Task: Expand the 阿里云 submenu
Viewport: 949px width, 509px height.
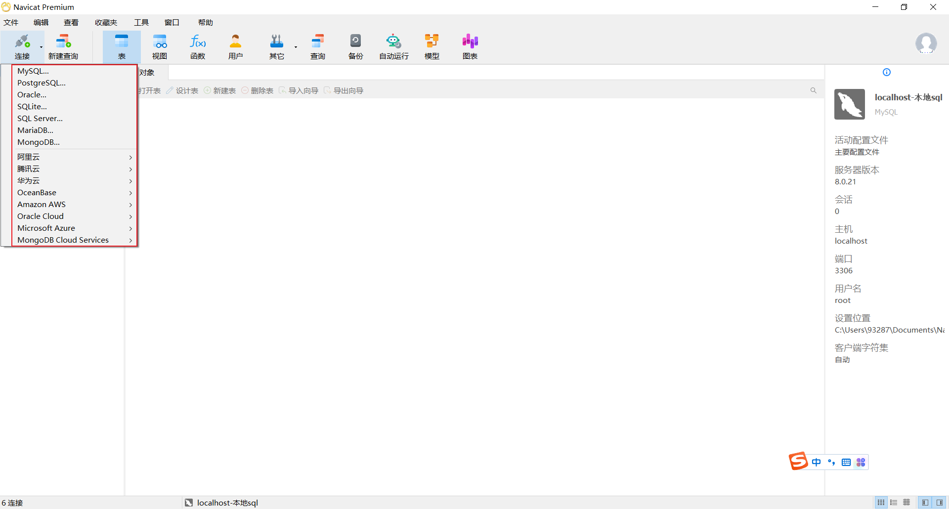Action: tap(74, 157)
